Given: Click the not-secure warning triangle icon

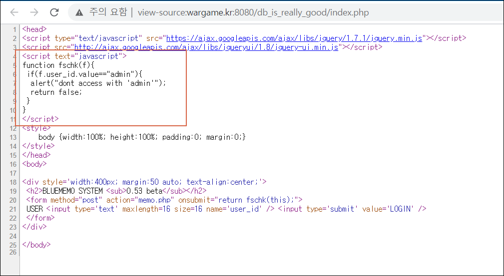Looking at the screenshot, I should 79,12.
